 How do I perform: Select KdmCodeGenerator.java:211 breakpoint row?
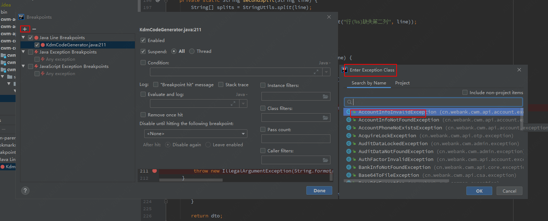[x=78, y=45]
